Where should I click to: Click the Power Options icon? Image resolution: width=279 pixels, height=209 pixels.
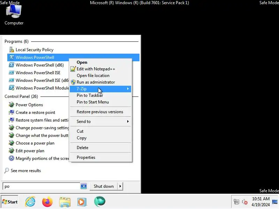12,105
